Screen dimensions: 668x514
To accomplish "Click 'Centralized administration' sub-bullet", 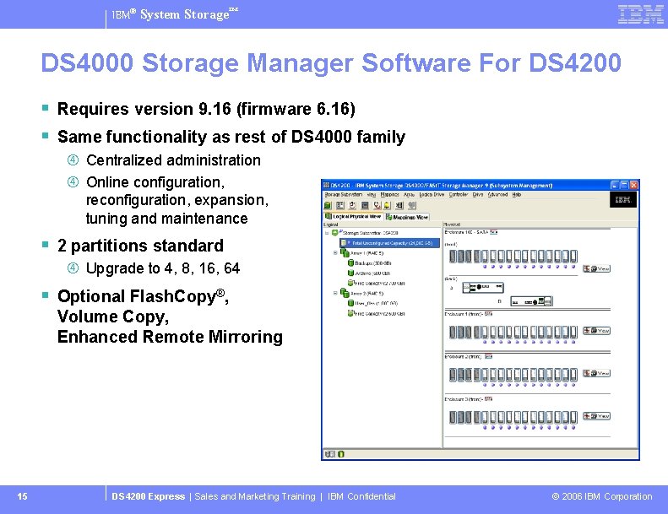I will [x=173, y=160].
